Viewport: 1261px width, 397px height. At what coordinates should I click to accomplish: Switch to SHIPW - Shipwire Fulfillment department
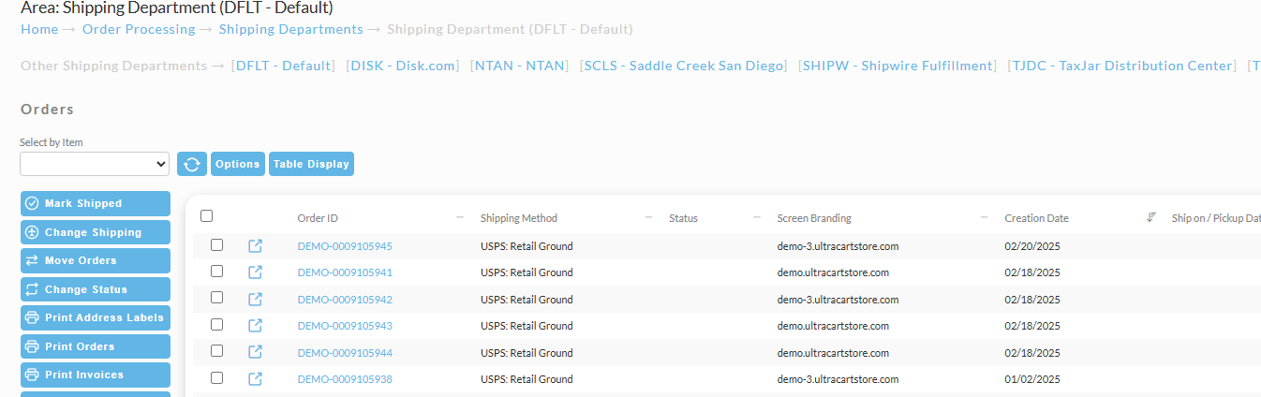click(x=899, y=66)
